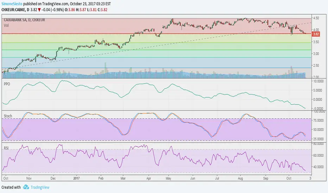328x193 pixels.
Task: Click the 3.50 price axis value
Action: pos(316,42)
